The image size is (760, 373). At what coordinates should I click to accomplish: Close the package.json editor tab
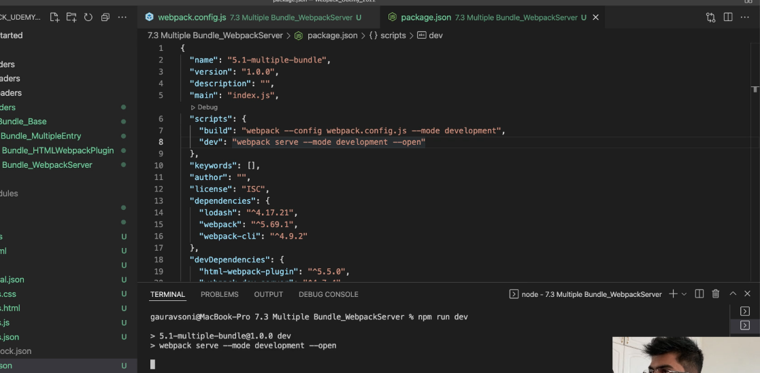pyautogui.click(x=596, y=18)
